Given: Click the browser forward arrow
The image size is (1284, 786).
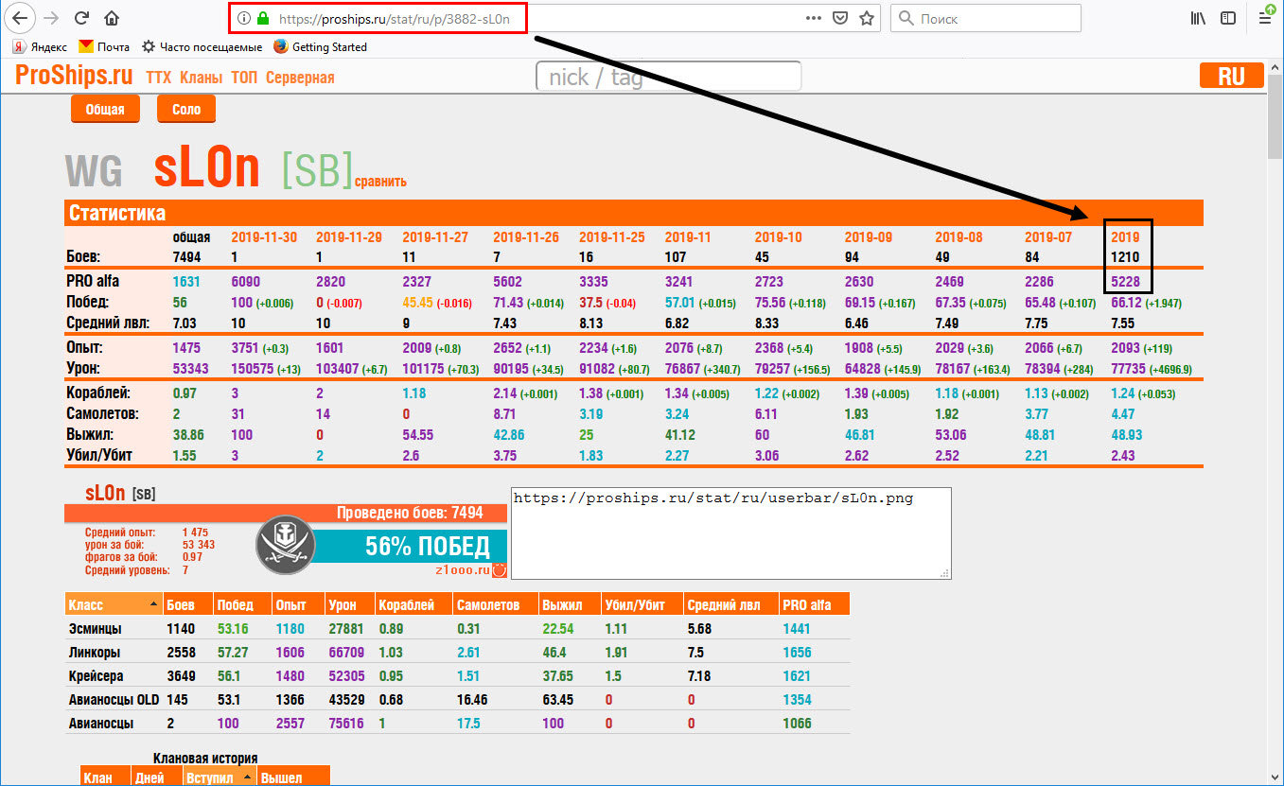Looking at the screenshot, I should (x=51, y=18).
